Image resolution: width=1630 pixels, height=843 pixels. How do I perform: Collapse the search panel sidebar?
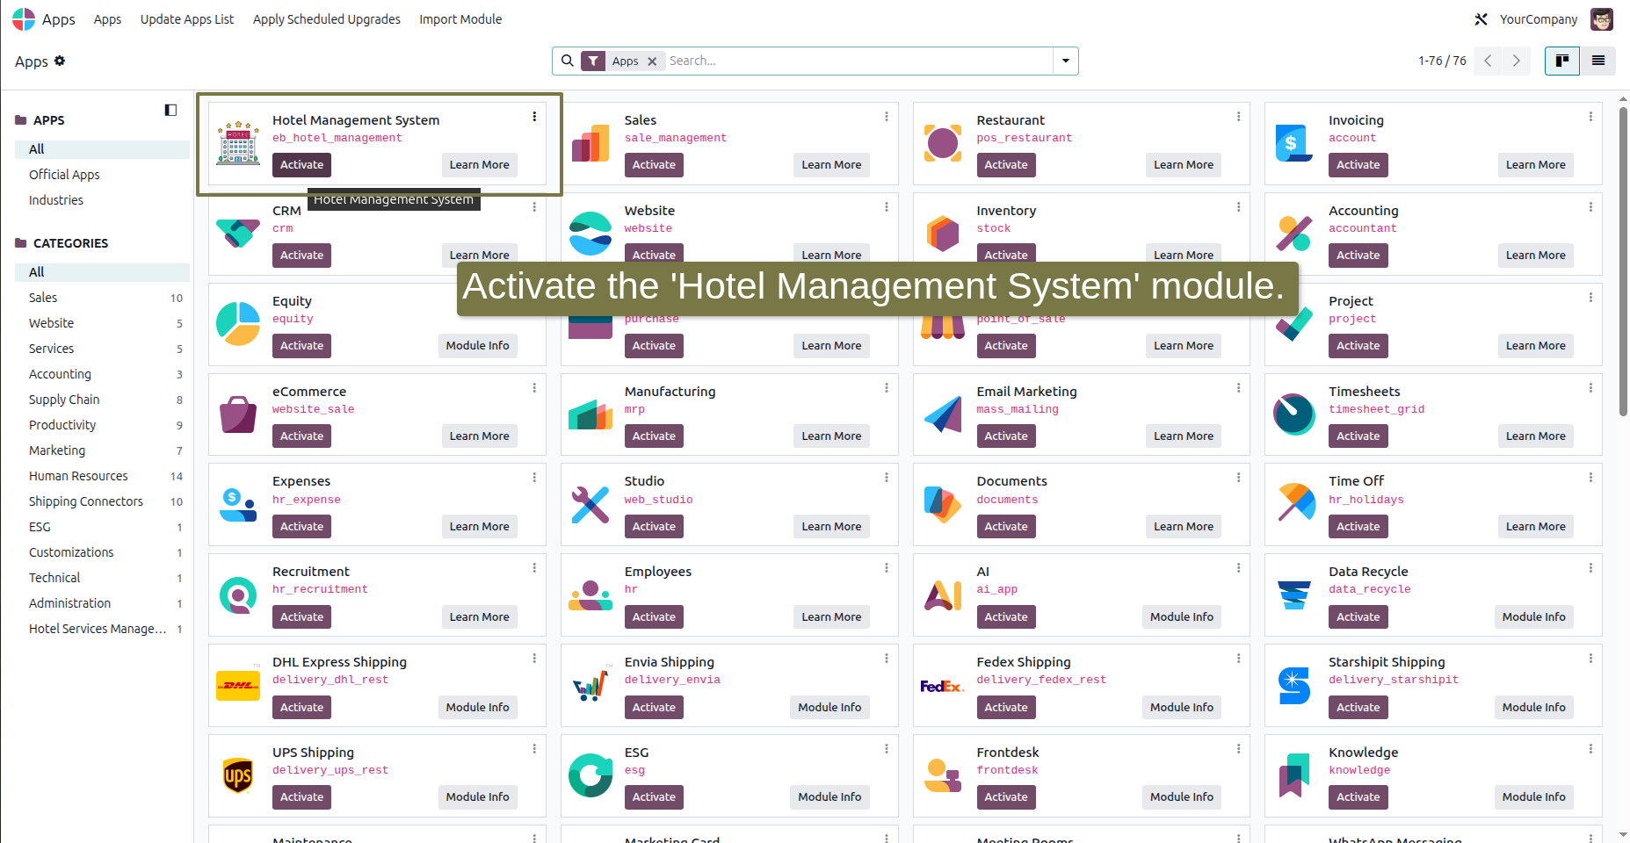coord(170,110)
